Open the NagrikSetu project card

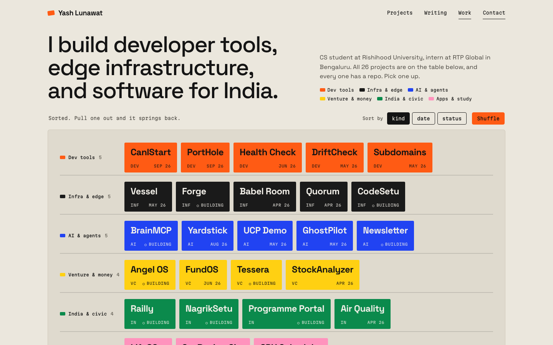click(x=209, y=314)
